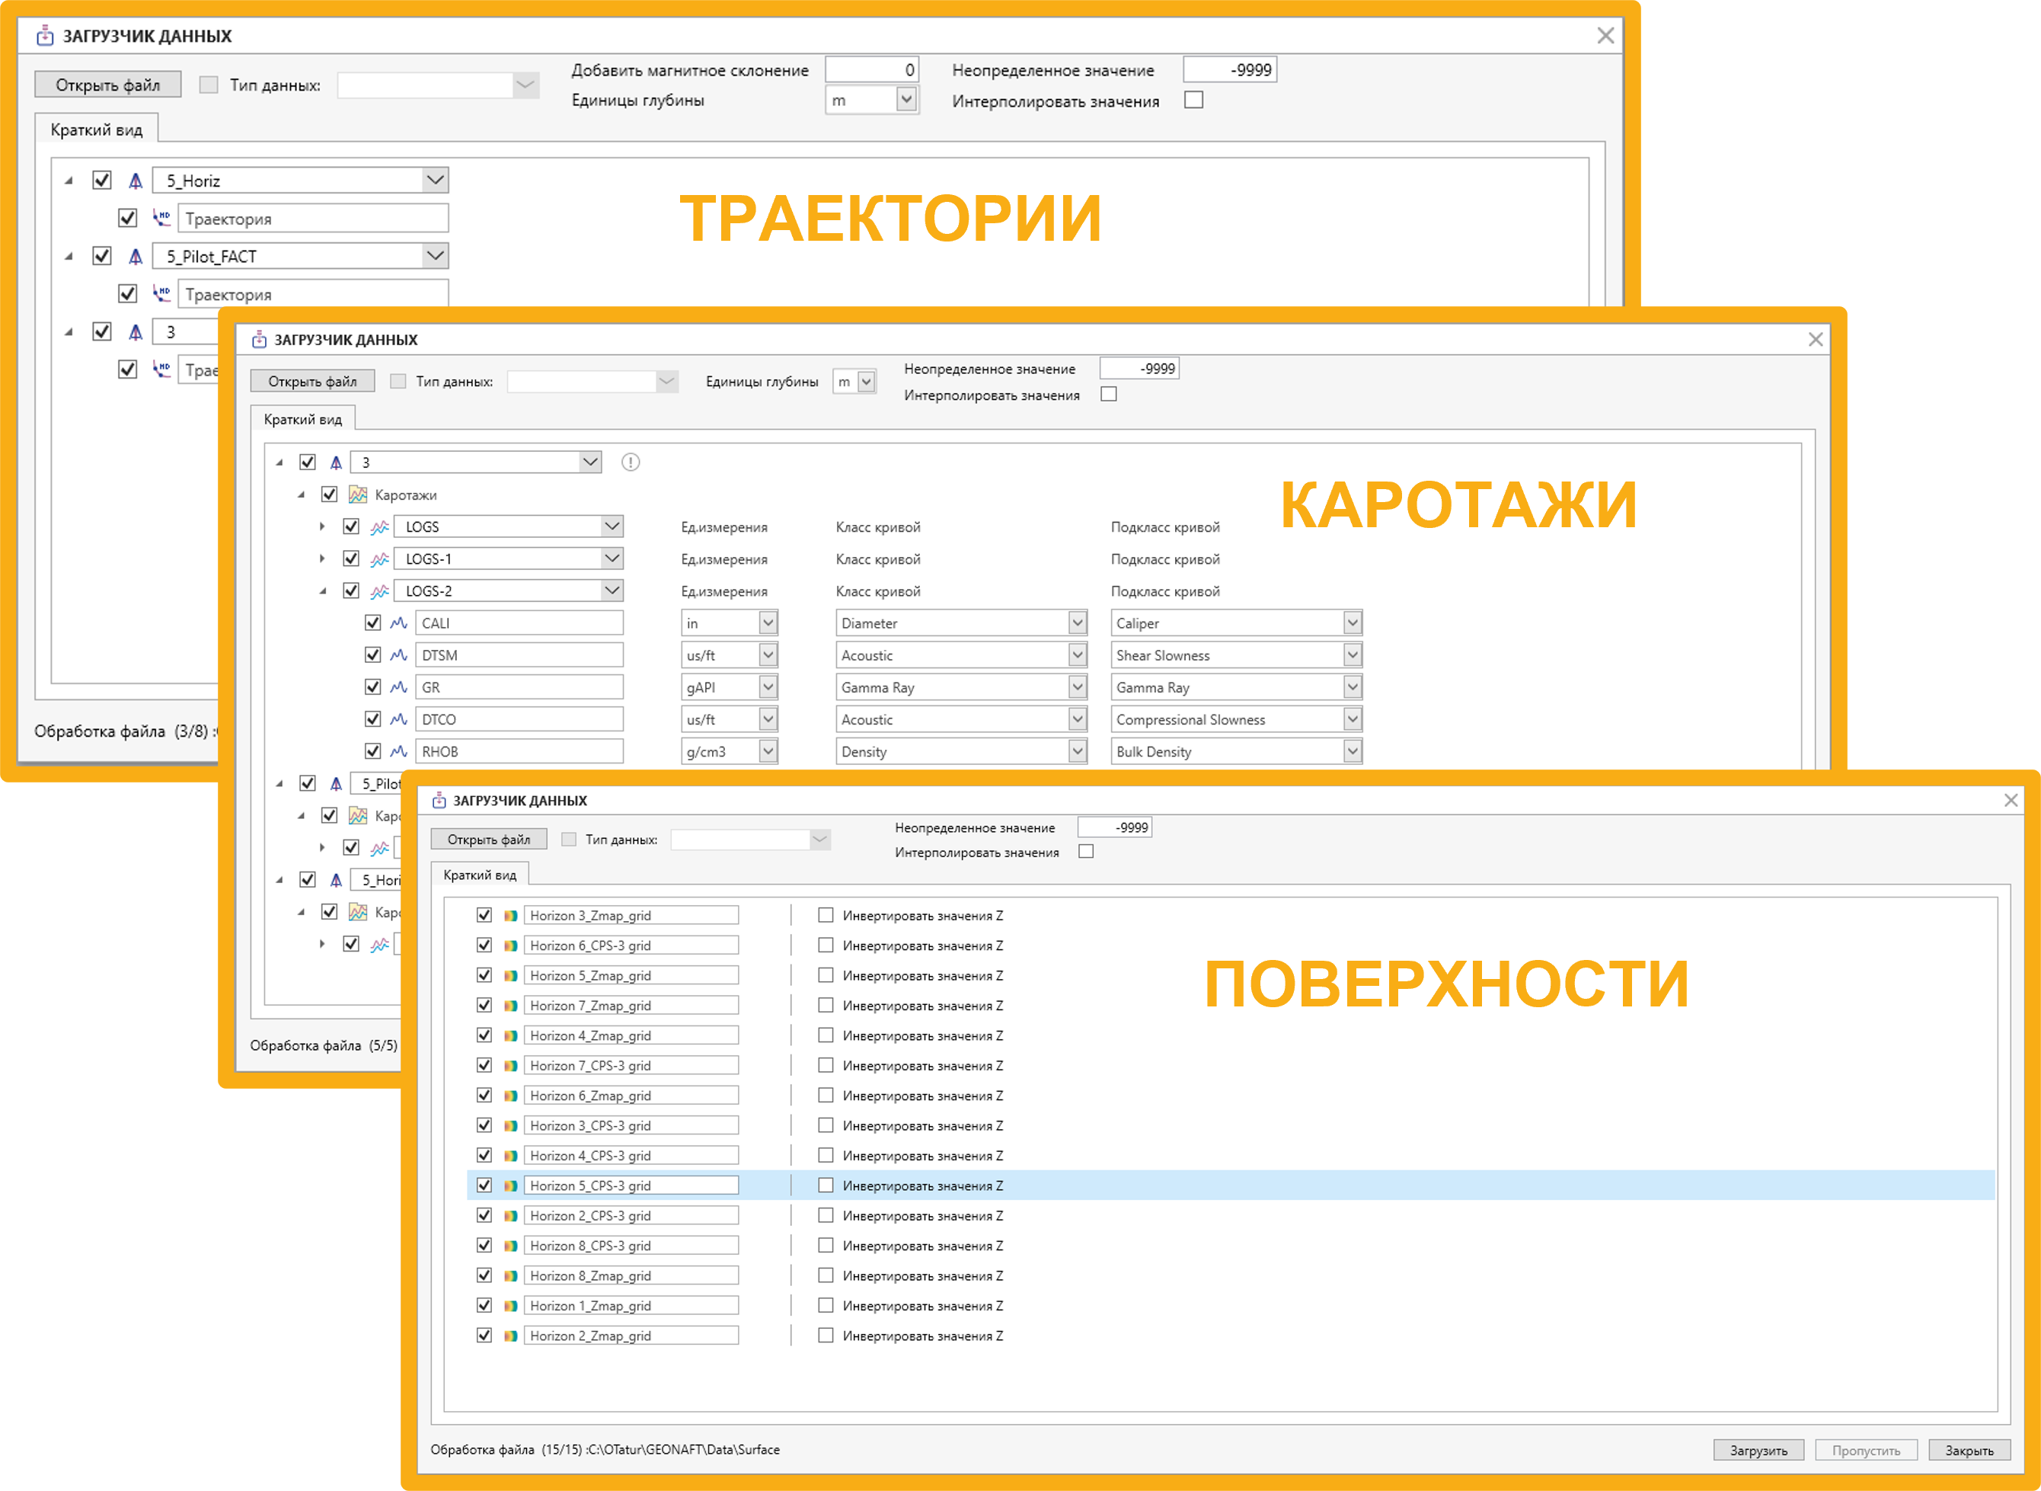2041x1491 pixels.
Task: Click the warning info icon next to well 3
Action: click(x=631, y=463)
